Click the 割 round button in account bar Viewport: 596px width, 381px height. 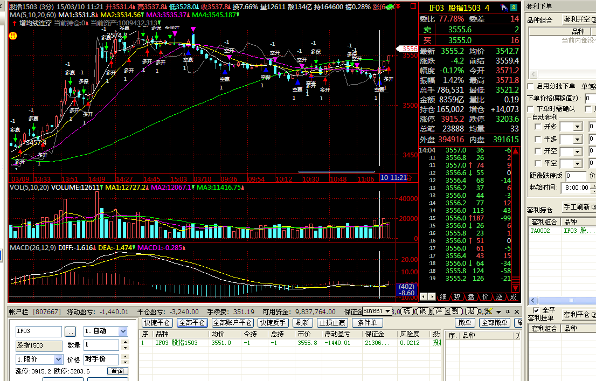[x=455, y=311]
